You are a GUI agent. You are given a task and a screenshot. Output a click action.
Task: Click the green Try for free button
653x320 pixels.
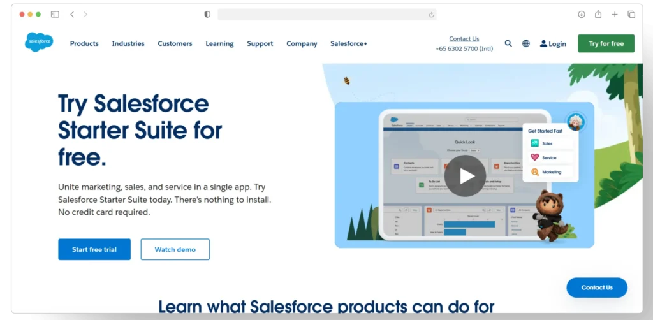click(606, 43)
